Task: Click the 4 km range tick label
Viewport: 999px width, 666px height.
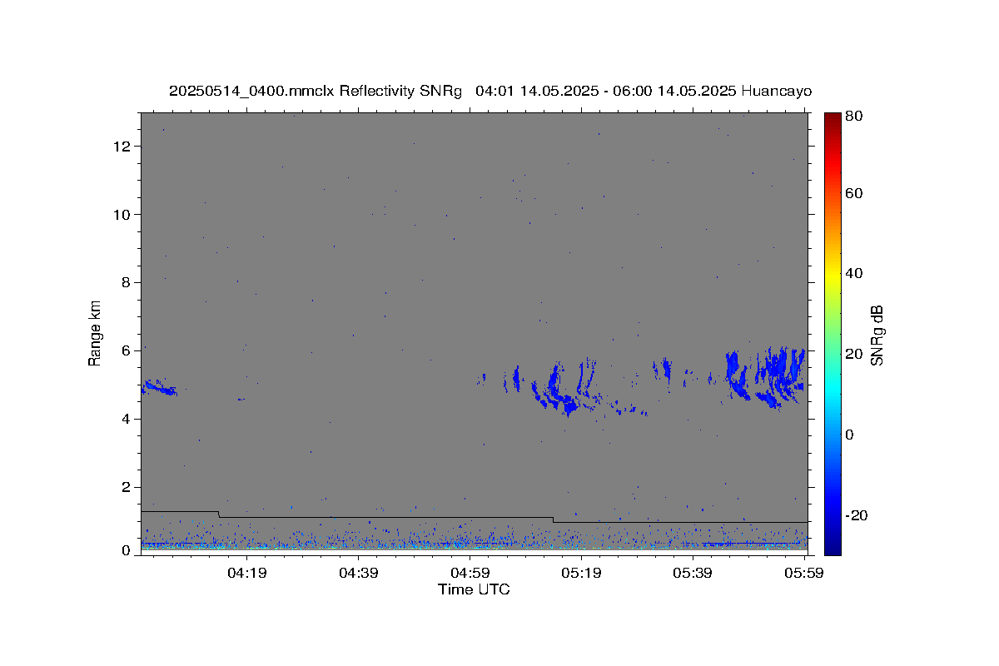Action: [127, 420]
